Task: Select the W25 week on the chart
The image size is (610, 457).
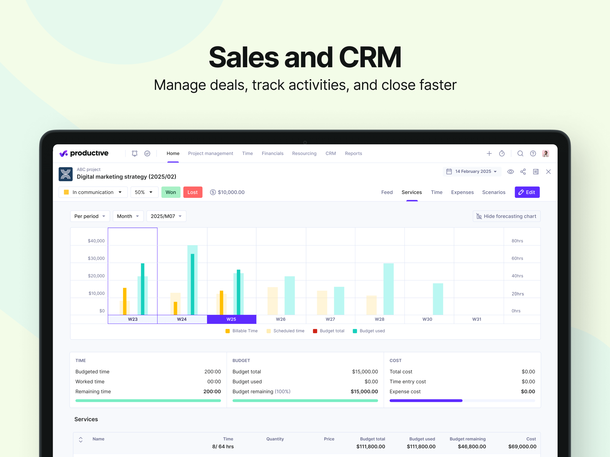Action: pyautogui.click(x=231, y=319)
